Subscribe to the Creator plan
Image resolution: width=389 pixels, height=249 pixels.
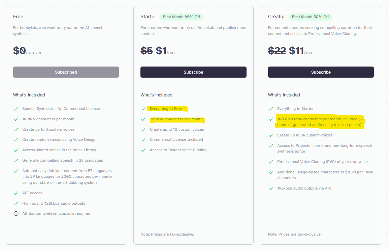[x=321, y=72]
